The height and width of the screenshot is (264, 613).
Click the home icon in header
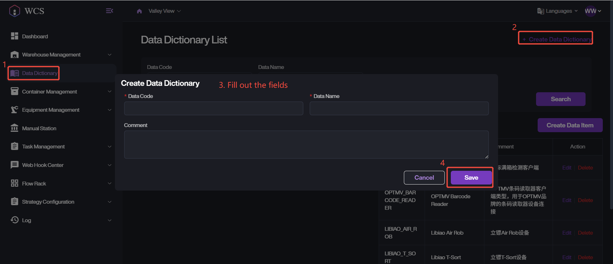pos(139,11)
